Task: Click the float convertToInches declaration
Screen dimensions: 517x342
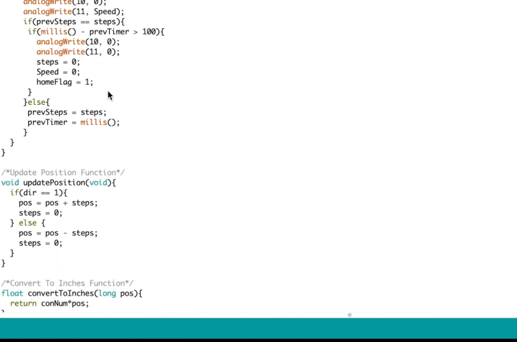Action: pos(72,294)
